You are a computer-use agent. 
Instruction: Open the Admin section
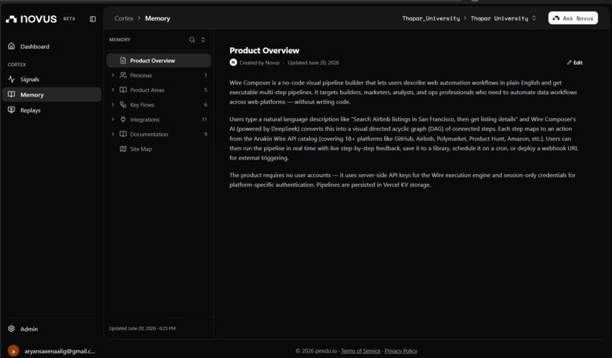[x=52, y=328]
